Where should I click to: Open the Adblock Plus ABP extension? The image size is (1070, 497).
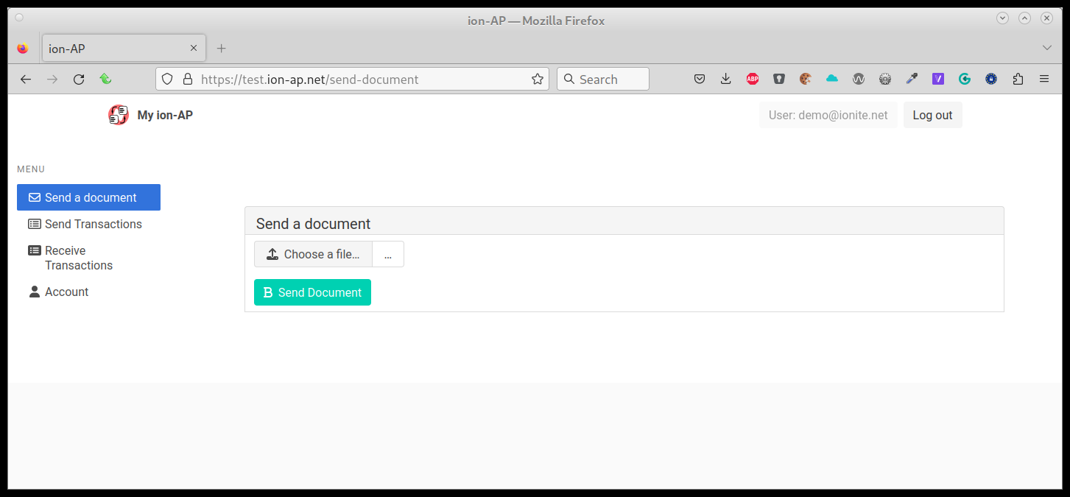(753, 79)
